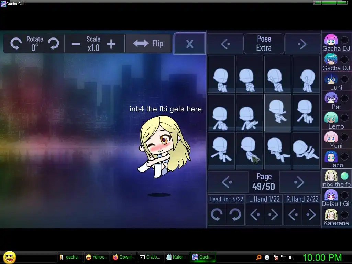Click Pat's character avatar
This screenshot has height=264, width=352.
click(x=331, y=98)
